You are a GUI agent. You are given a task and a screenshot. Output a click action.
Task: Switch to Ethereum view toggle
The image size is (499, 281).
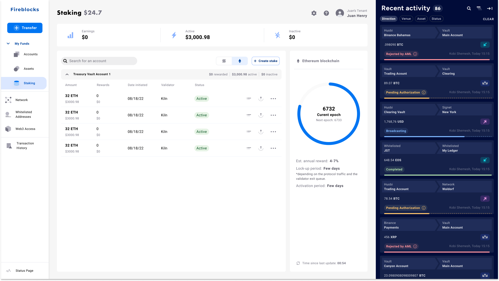click(x=240, y=61)
